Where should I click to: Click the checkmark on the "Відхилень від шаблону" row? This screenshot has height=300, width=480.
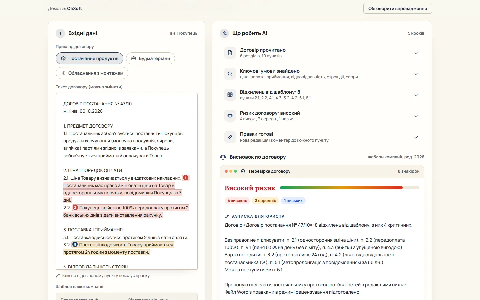[x=416, y=95]
